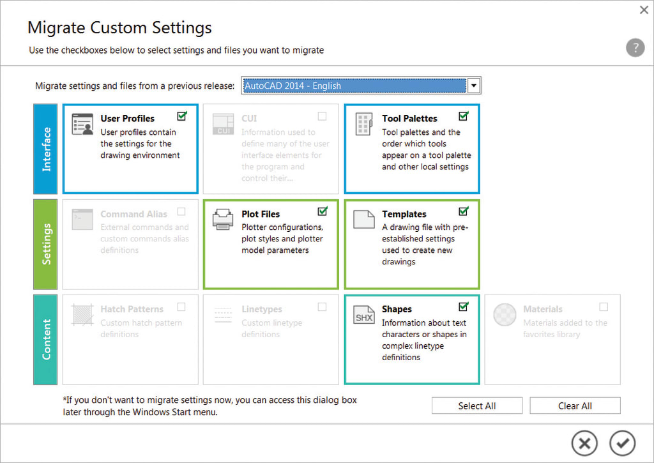
Task: Click the Settings category label
Action: (x=45, y=244)
